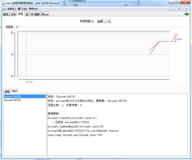Open the 窗口(W) menu
This screenshot has height=160, width=192.
tap(22, 9)
